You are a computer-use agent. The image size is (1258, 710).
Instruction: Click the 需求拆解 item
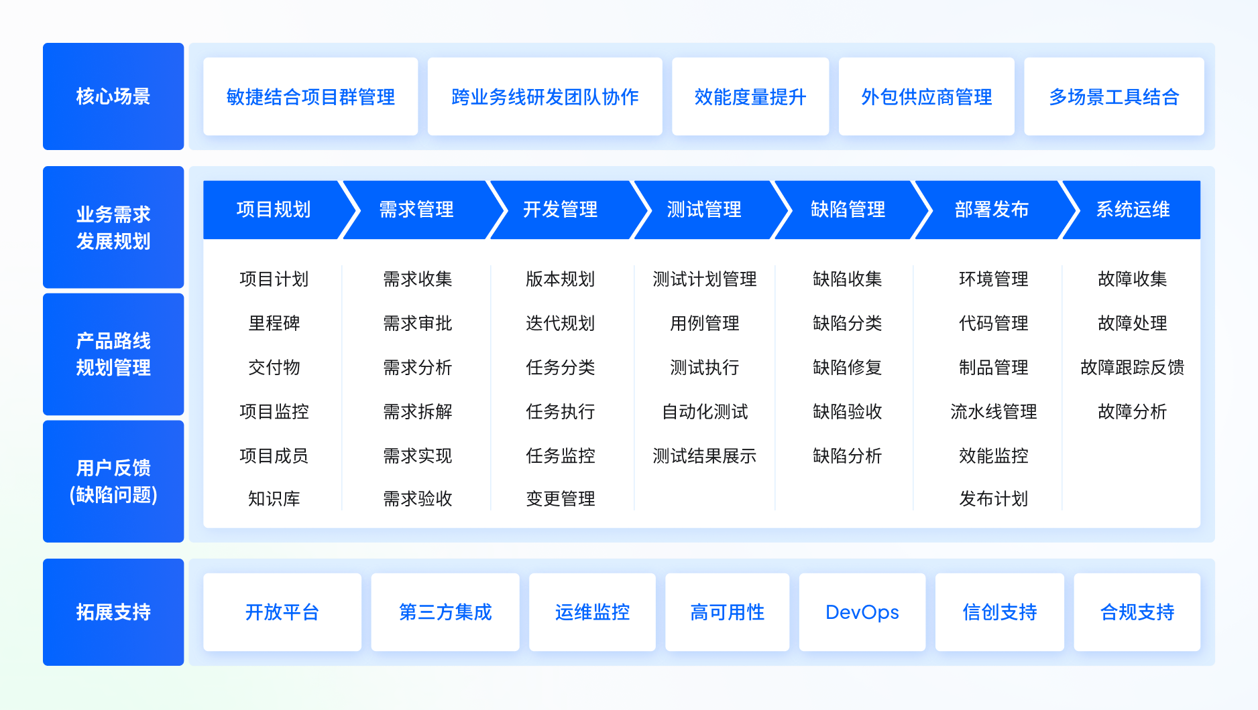click(x=417, y=411)
